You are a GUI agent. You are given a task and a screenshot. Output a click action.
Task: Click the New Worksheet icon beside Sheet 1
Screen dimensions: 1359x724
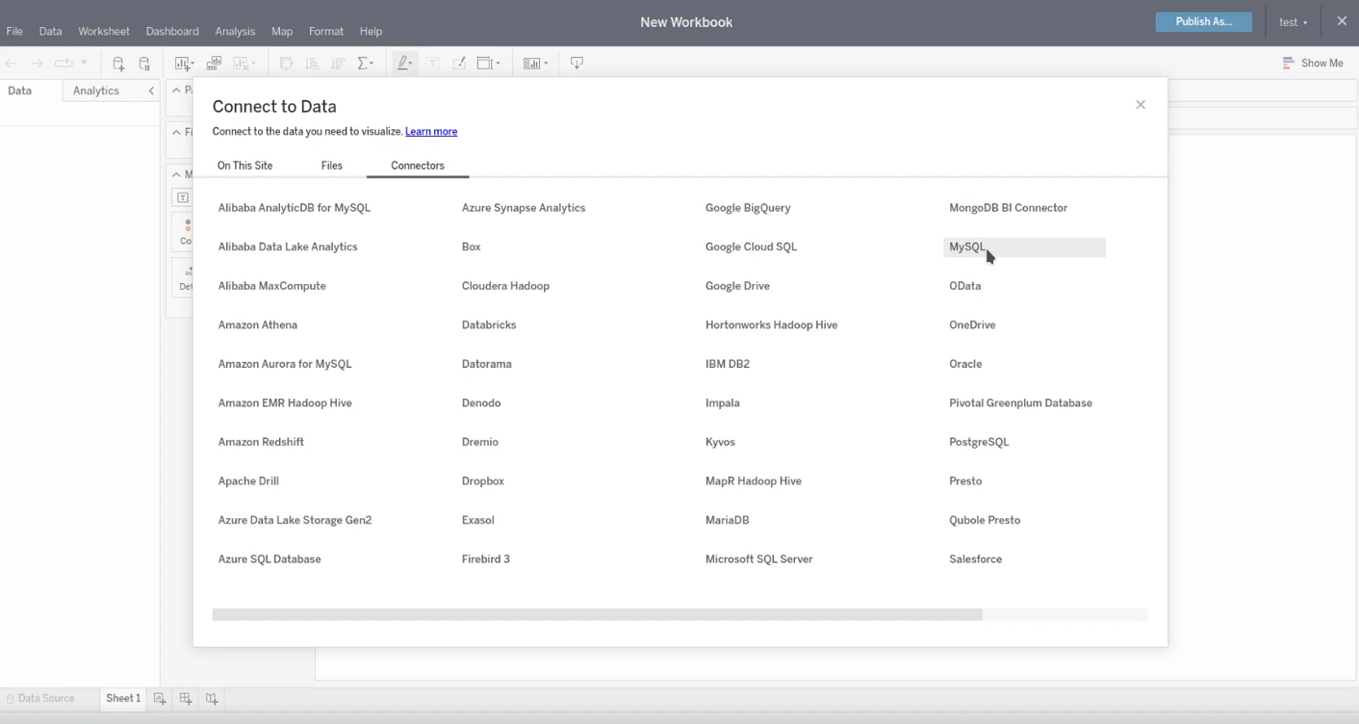tap(160, 699)
